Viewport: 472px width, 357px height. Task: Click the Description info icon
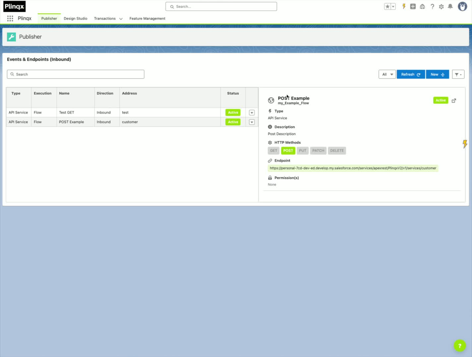(270, 127)
